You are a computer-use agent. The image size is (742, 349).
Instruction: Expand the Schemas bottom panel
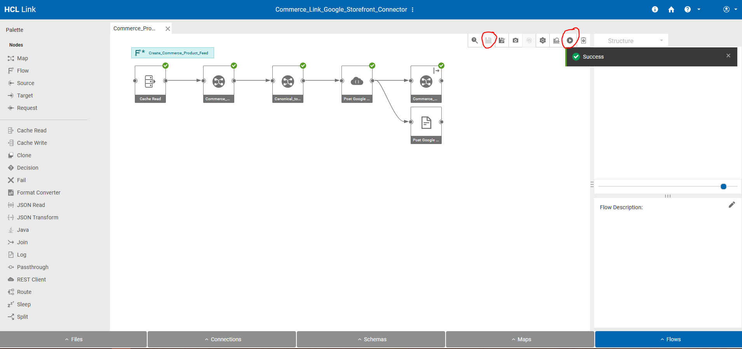[371, 339]
